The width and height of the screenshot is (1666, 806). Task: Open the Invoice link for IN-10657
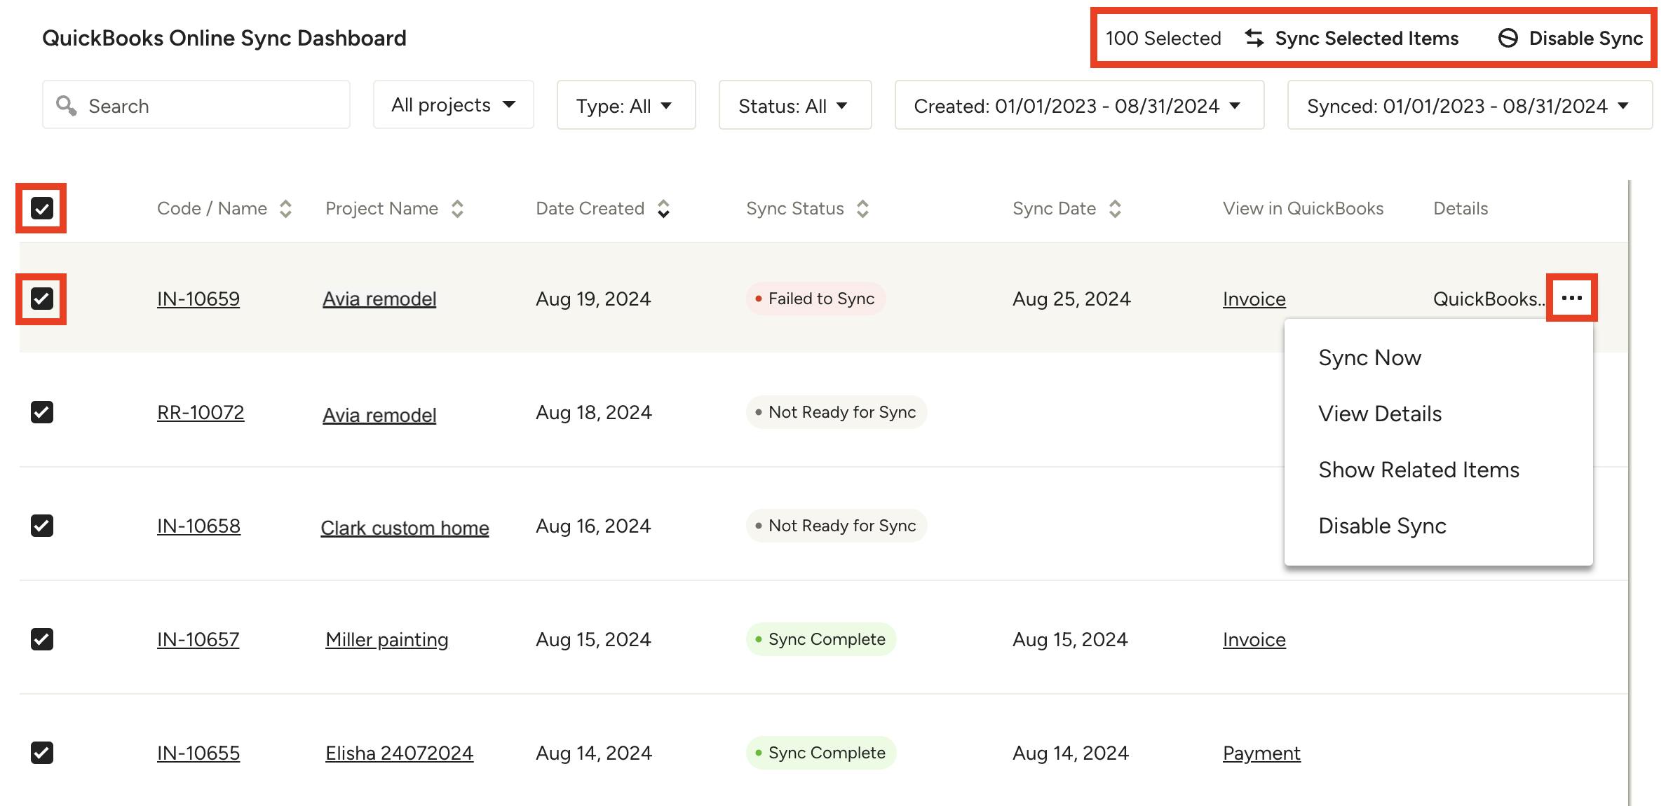(1254, 639)
